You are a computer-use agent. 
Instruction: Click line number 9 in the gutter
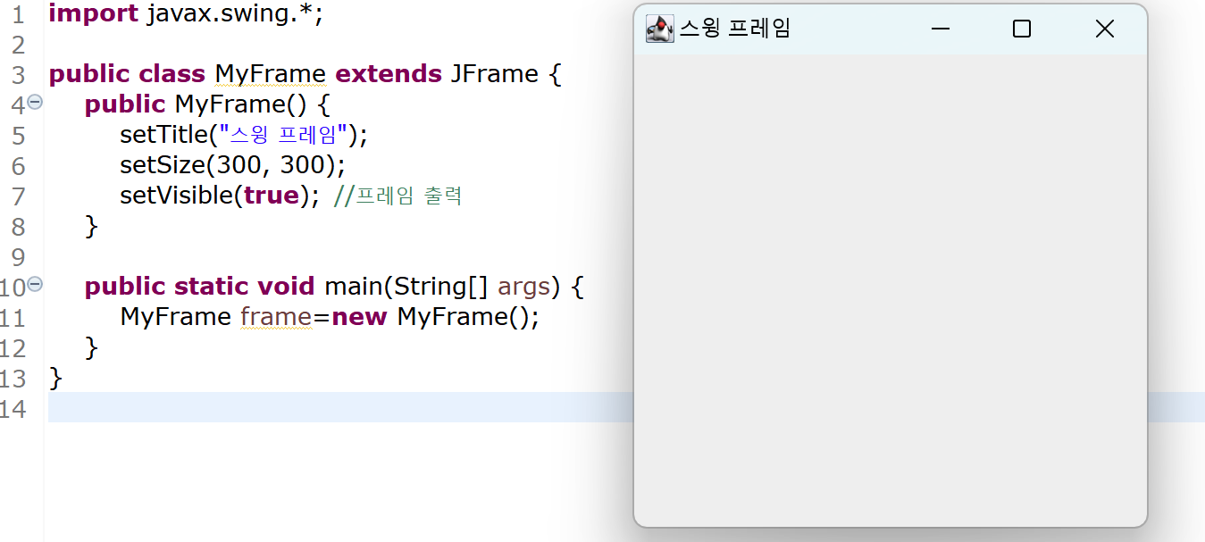pyautogui.click(x=19, y=257)
